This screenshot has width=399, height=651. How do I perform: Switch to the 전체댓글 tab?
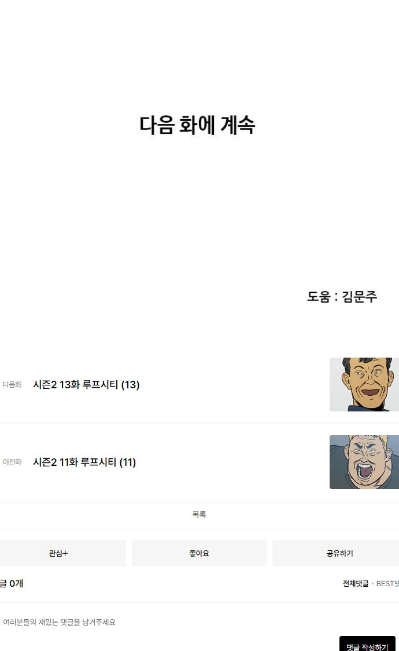(356, 584)
